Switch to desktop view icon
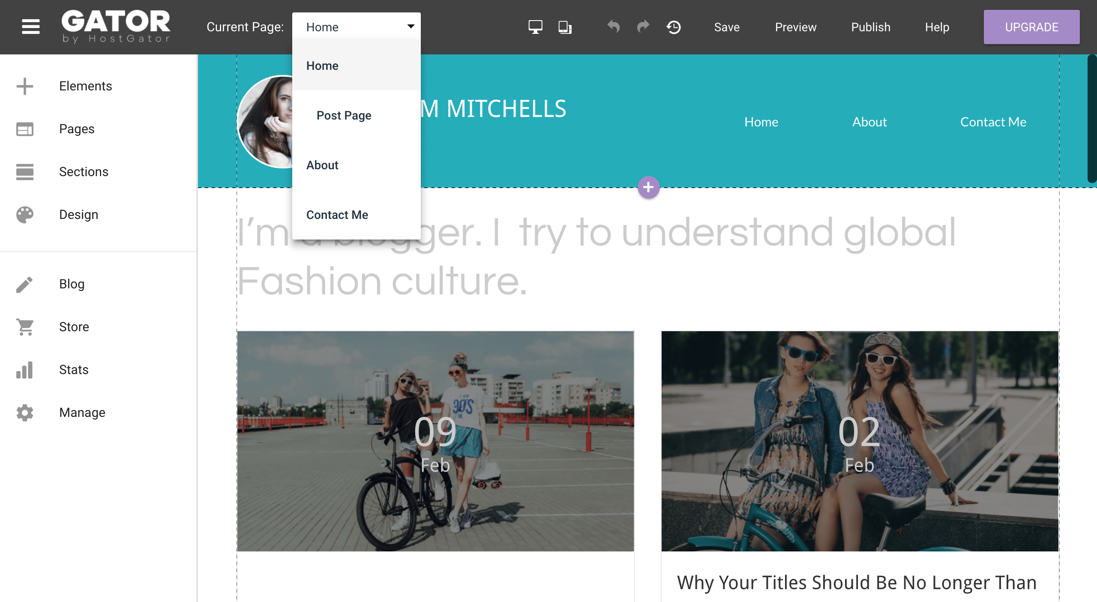 pyautogui.click(x=535, y=27)
